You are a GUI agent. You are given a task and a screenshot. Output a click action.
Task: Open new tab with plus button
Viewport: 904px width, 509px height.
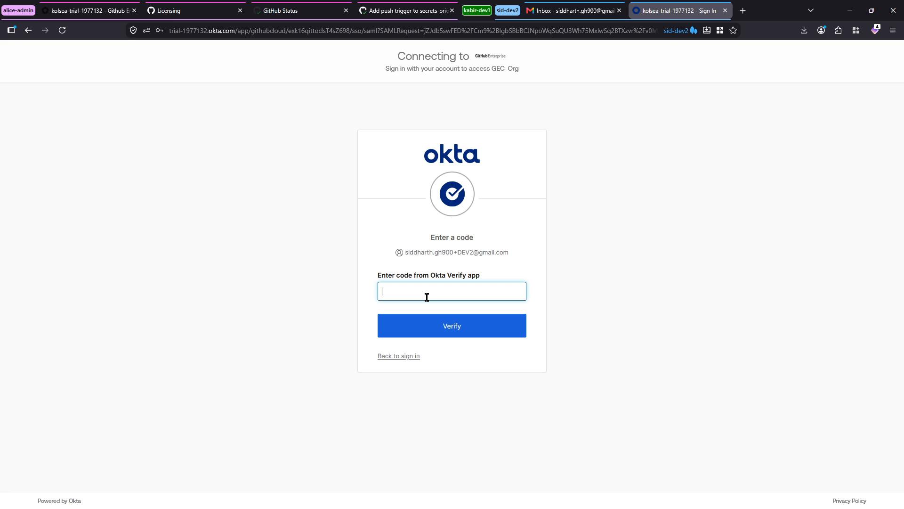pos(743,10)
